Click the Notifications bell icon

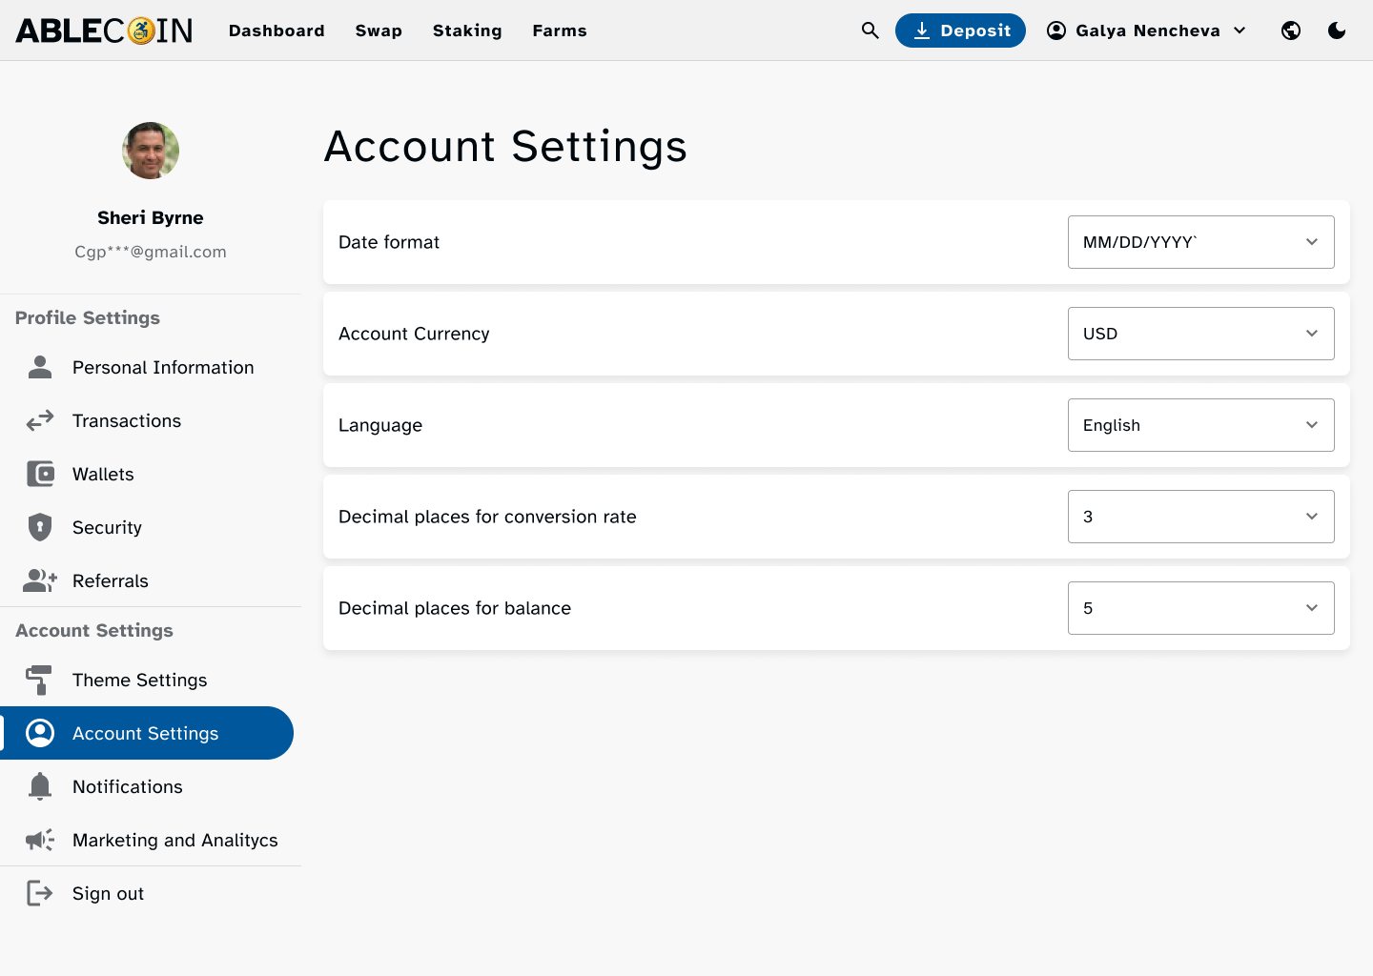[40, 786]
